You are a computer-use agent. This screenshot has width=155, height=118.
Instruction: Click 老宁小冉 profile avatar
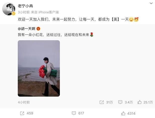[x=9, y=9]
